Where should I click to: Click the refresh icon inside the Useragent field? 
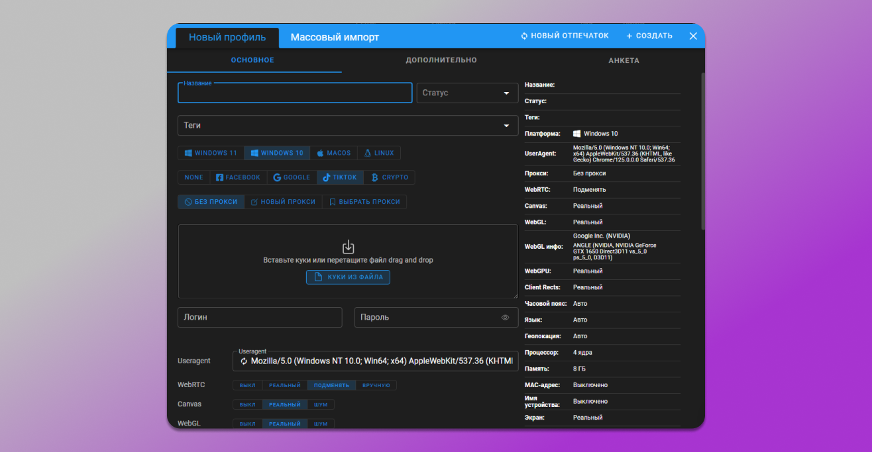tap(243, 361)
